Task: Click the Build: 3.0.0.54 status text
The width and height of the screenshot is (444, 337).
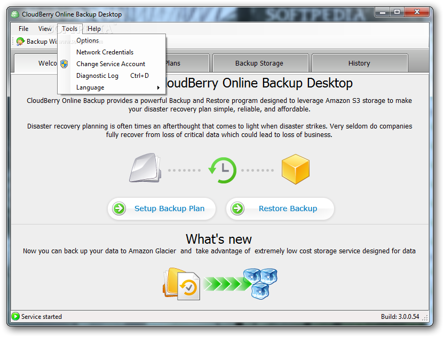Action: coord(400,317)
